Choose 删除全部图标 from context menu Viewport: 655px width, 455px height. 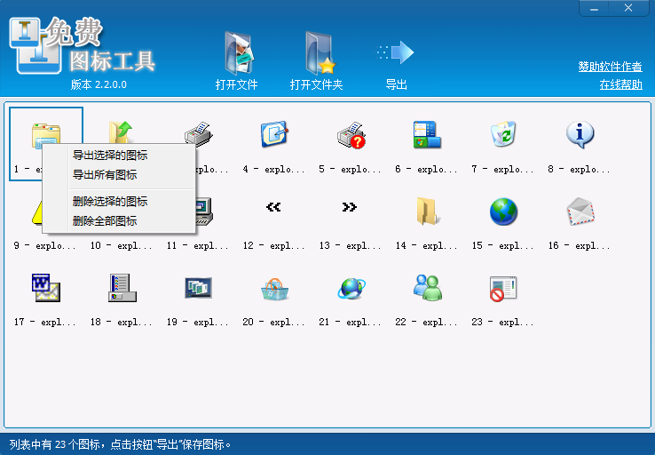click(105, 220)
